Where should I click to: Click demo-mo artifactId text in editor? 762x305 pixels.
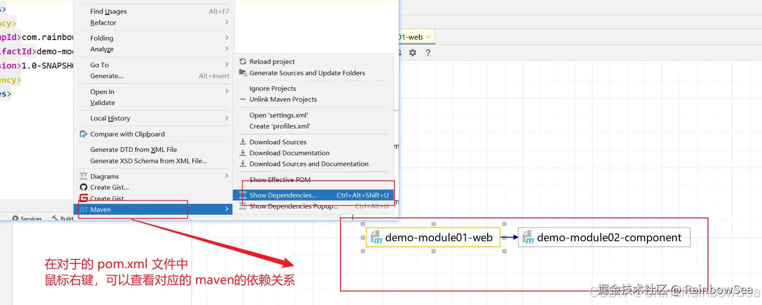(55, 51)
